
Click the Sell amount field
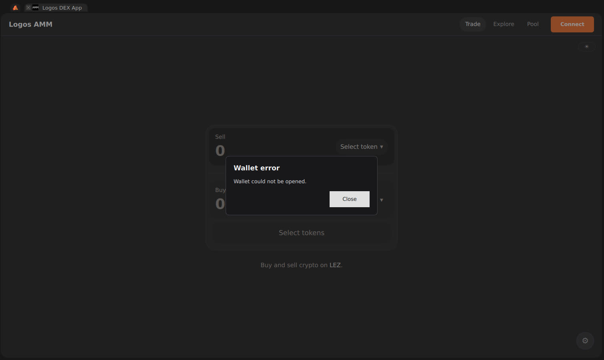(x=220, y=151)
